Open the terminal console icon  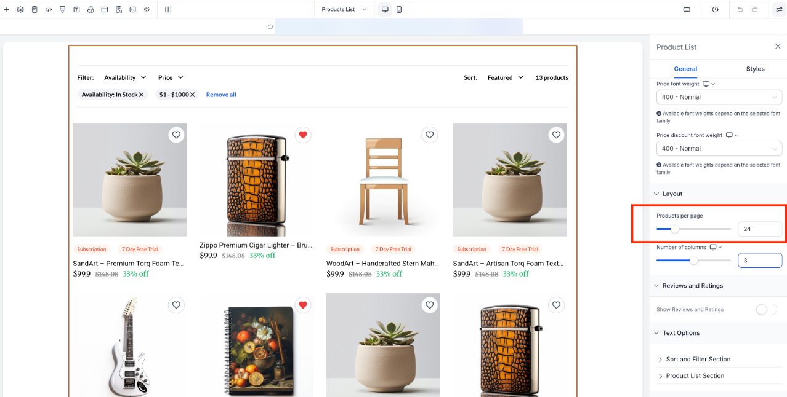[132, 9]
